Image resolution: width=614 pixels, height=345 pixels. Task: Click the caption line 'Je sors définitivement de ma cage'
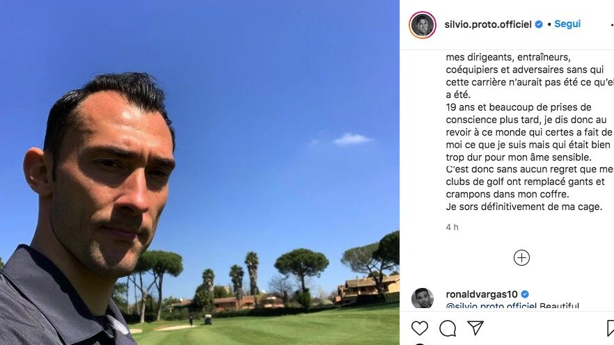coord(524,207)
